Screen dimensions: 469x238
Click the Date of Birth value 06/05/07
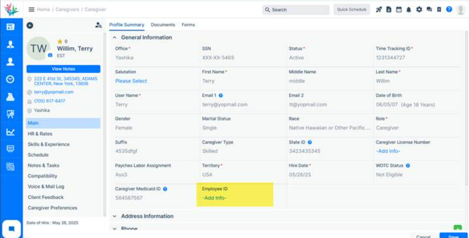click(x=386, y=105)
